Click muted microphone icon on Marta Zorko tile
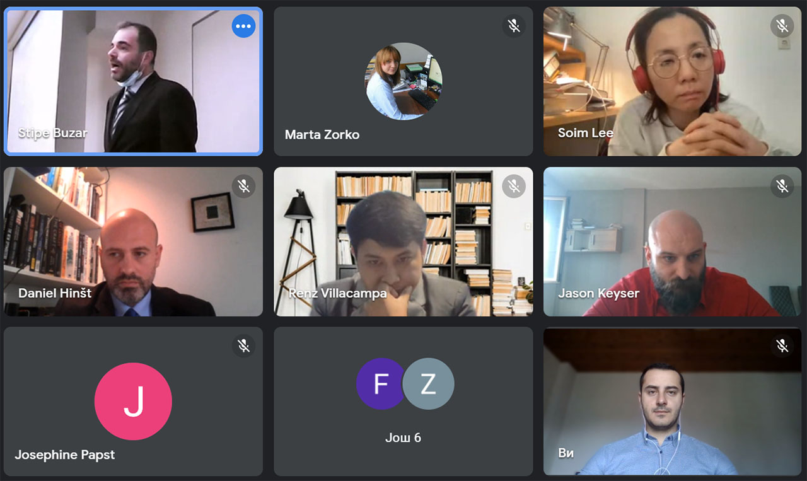This screenshot has width=807, height=481. [514, 26]
